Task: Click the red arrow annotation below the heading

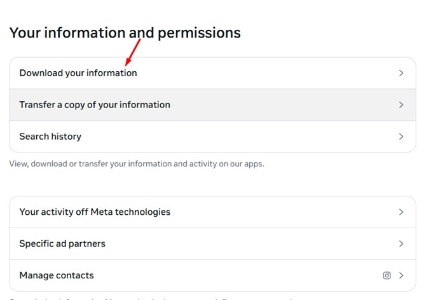Action: click(x=132, y=53)
